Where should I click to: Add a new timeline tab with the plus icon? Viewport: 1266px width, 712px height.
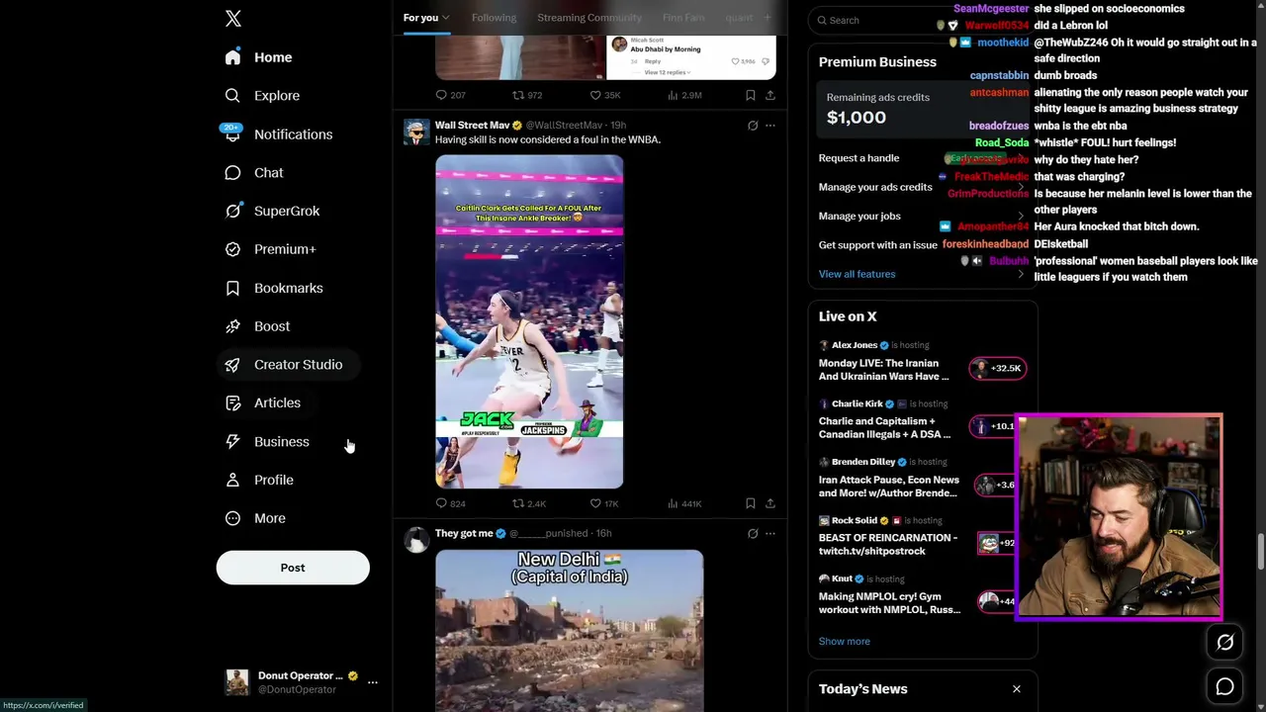[767, 18]
